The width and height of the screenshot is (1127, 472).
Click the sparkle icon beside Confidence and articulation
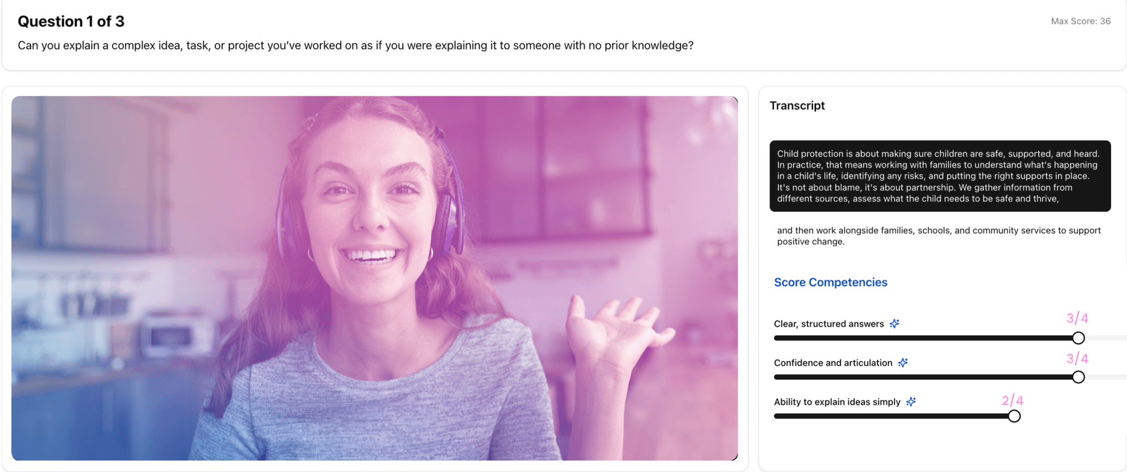tap(903, 363)
